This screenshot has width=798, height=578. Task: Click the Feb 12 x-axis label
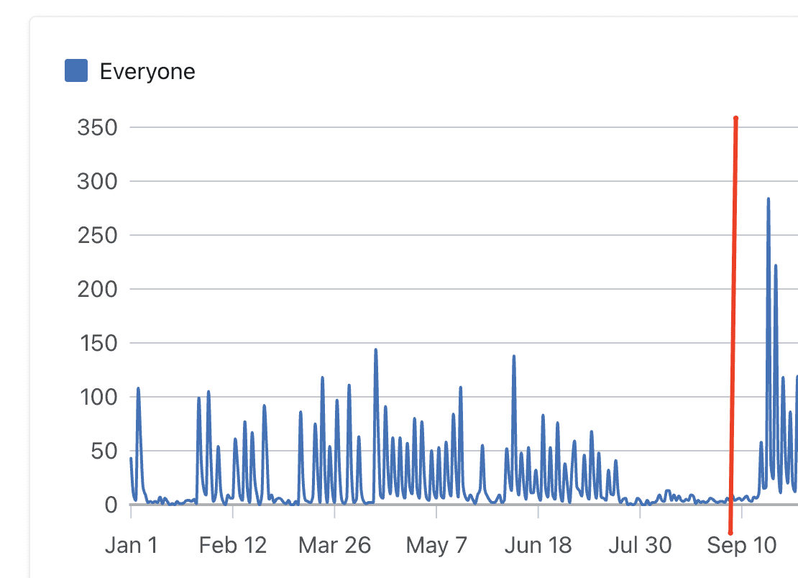point(233,545)
